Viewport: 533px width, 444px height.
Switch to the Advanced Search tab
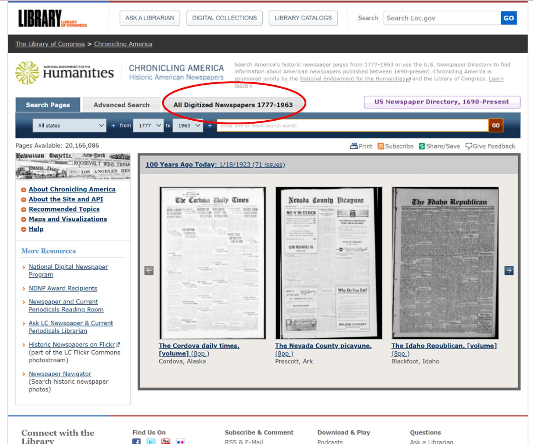click(122, 104)
